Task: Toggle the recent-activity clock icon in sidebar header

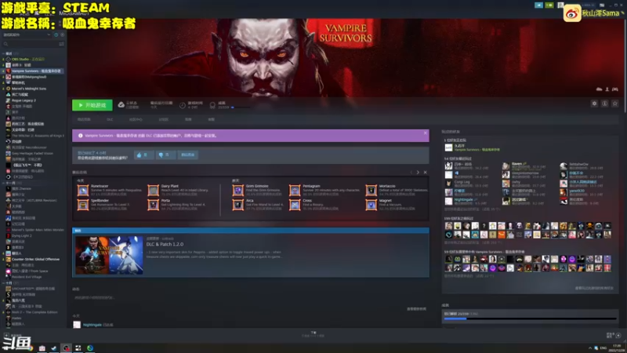Action: coord(56,35)
